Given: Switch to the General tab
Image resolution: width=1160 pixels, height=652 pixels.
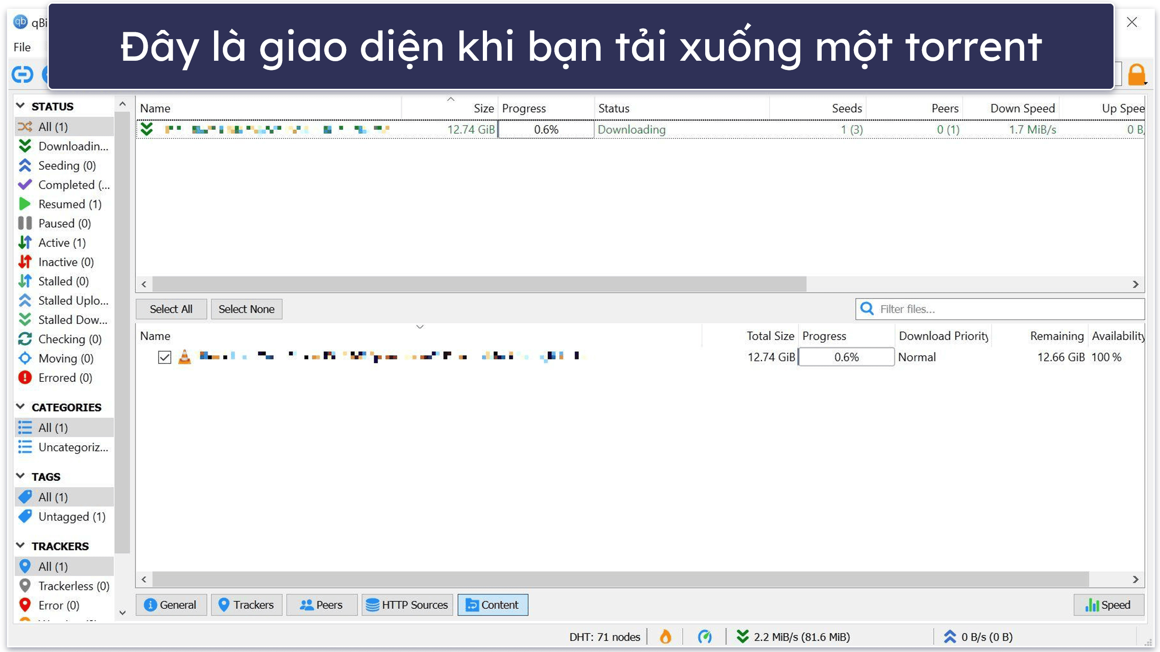Looking at the screenshot, I should pyautogui.click(x=171, y=605).
